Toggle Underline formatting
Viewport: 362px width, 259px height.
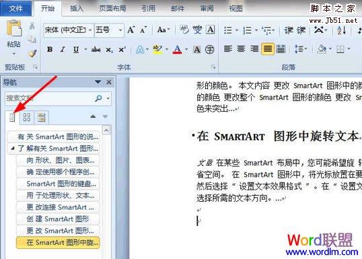pyautogui.click(x=76, y=49)
